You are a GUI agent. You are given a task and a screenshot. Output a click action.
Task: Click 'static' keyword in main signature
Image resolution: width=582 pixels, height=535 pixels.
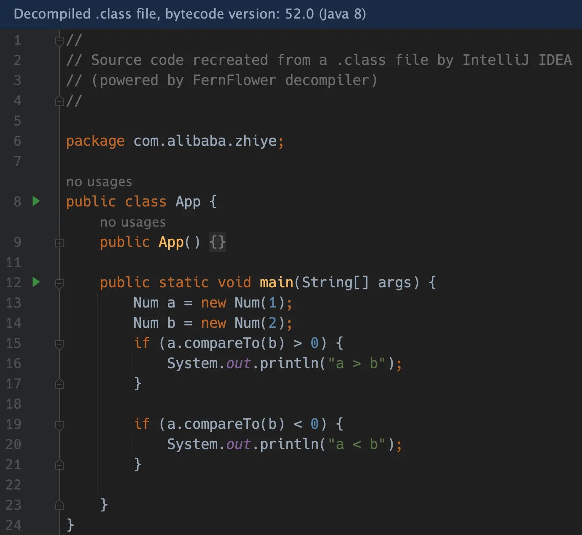pyautogui.click(x=184, y=282)
